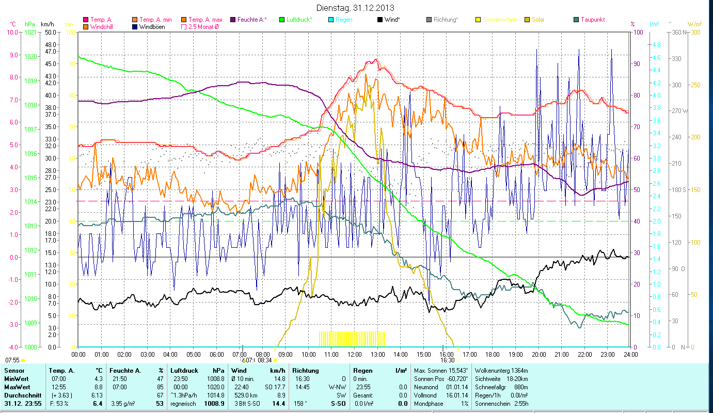Click the sun icon next to 07:55
Image resolution: width=713 pixels, height=413 pixels.
pos(23,360)
